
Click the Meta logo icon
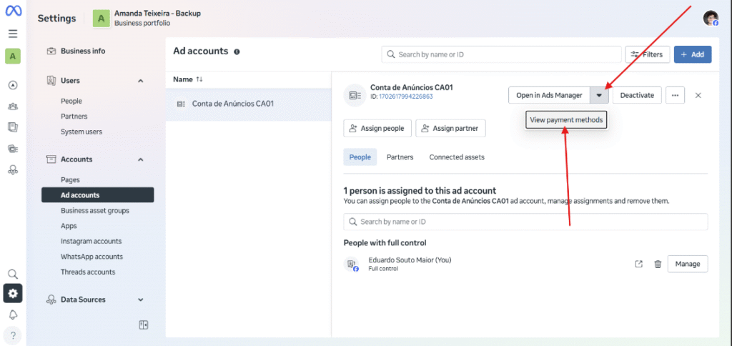13,11
